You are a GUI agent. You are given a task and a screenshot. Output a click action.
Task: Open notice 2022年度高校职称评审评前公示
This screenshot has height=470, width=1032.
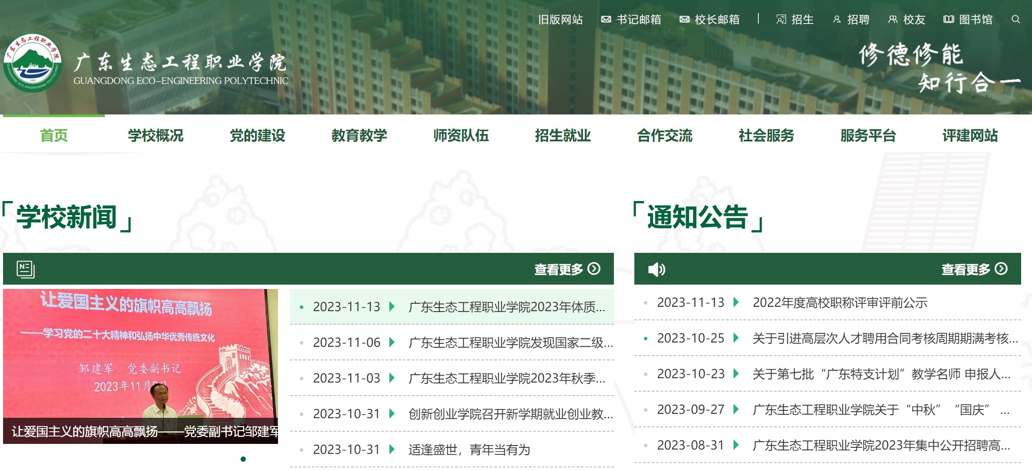pyautogui.click(x=840, y=302)
